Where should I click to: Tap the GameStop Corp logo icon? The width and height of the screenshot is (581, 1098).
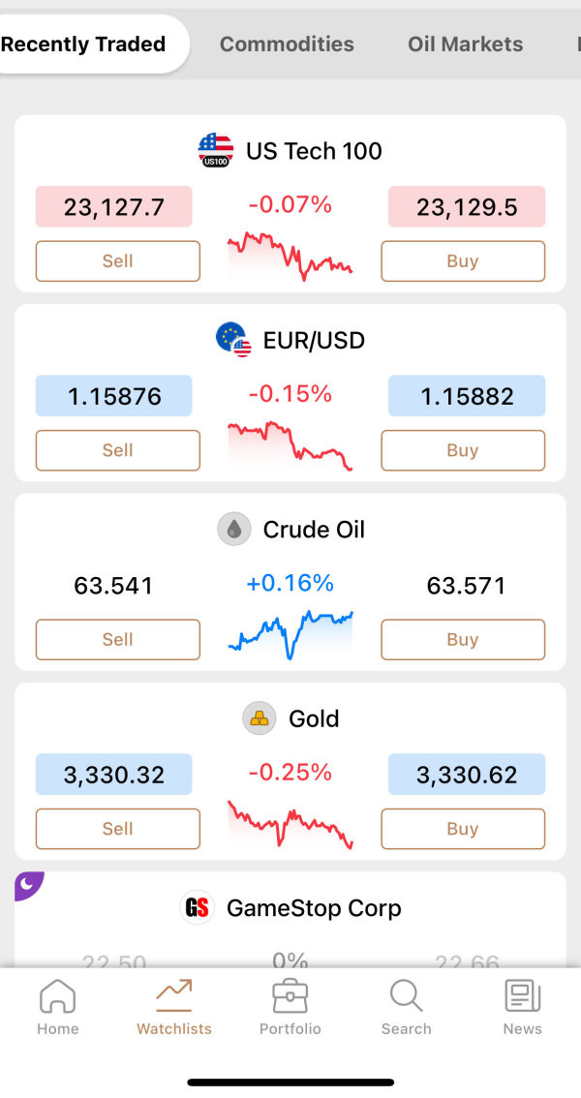click(x=198, y=908)
